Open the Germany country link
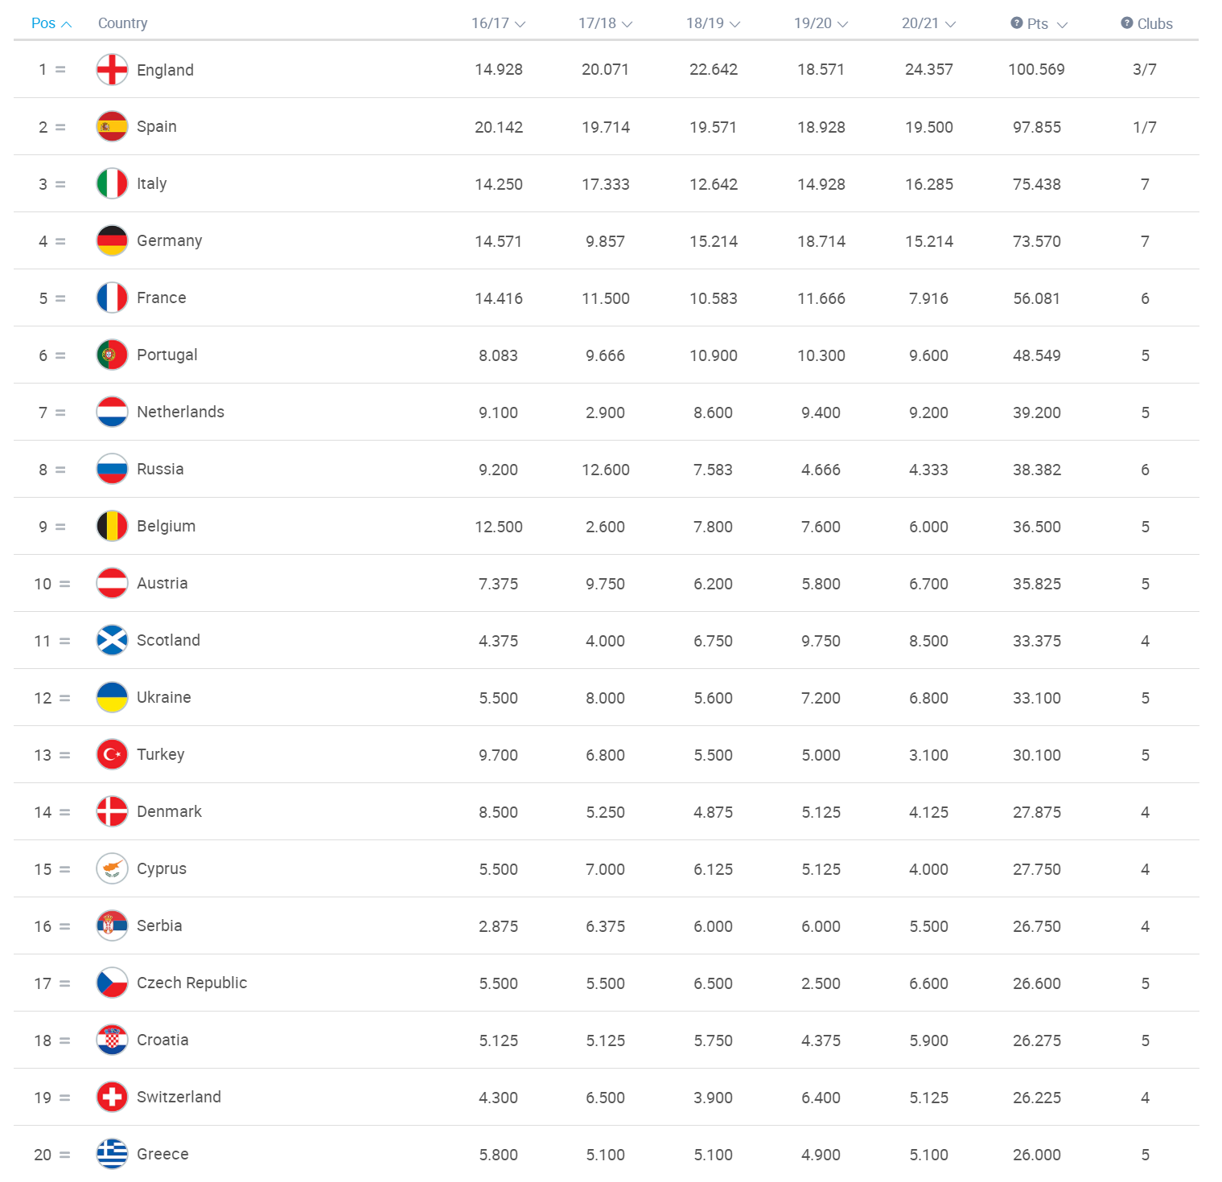Image resolution: width=1222 pixels, height=1182 pixels. pyautogui.click(x=169, y=240)
